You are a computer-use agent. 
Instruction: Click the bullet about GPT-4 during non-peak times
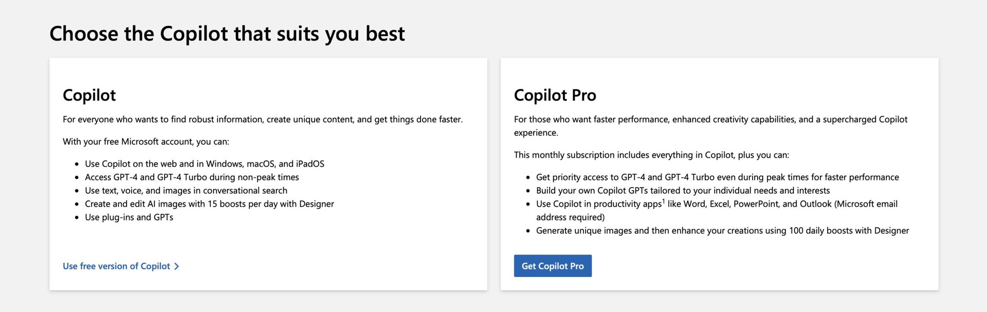pyautogui.click(x=192, y=177)
